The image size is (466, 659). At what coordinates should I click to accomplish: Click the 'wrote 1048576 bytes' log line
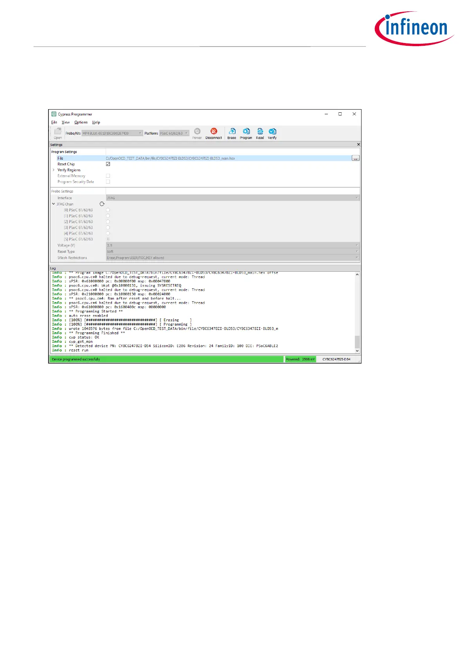(165, 329)
